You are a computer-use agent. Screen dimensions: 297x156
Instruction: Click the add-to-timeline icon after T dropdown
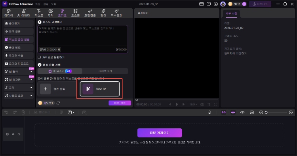click(x=84, y=113)
